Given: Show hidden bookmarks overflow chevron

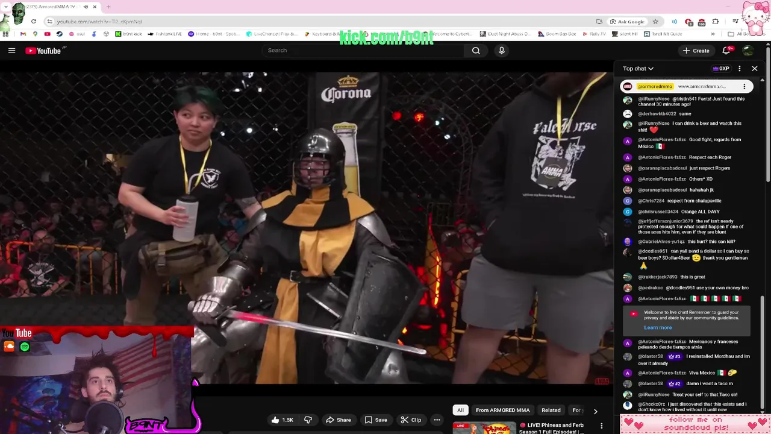Looking at the screenshot, I should click(713, 34).
